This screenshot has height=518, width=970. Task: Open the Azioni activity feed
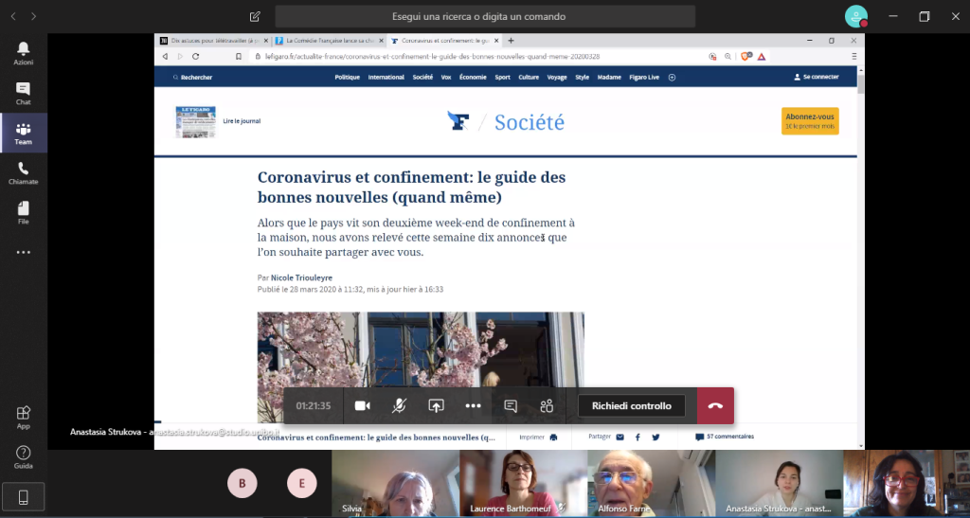24,53
